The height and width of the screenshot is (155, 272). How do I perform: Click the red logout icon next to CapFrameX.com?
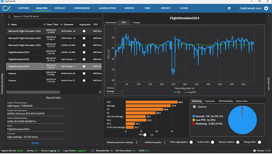(235, 8)
